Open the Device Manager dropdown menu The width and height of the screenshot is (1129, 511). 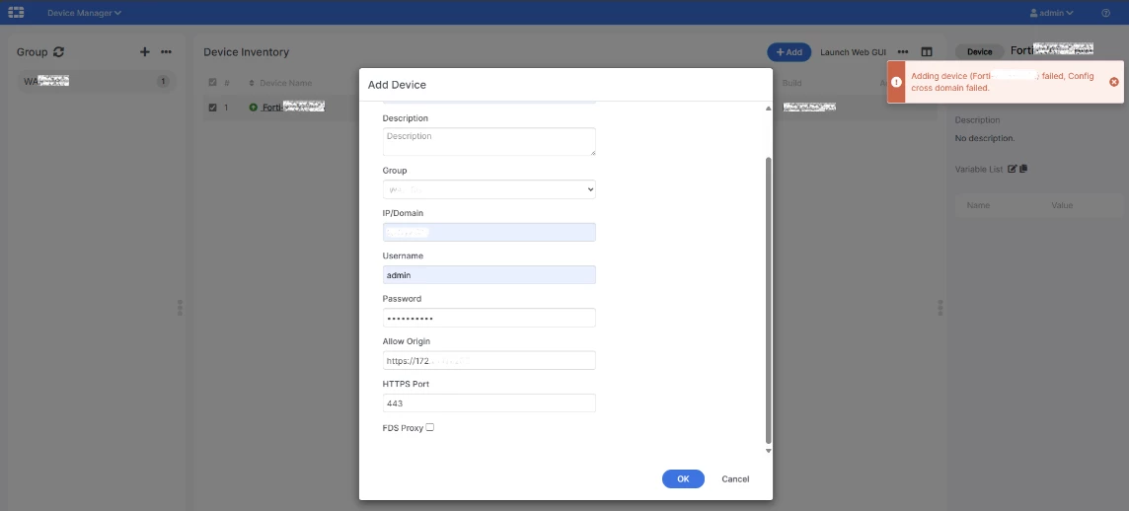click(84, 12)
